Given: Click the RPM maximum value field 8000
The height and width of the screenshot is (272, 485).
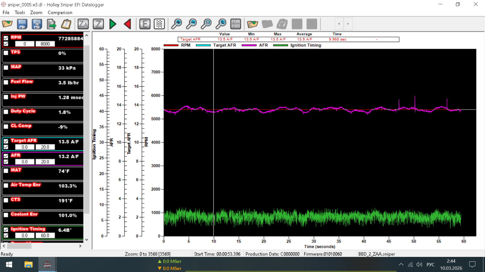Looking at the screenshot, I should [45, 44].
